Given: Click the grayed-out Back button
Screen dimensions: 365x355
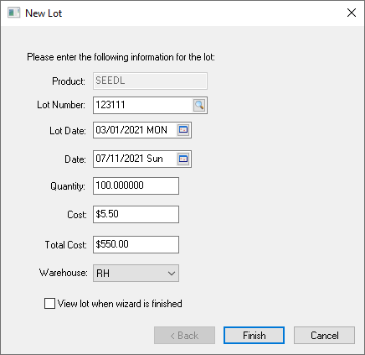Looking at the screenshot, I should [184, 335].
